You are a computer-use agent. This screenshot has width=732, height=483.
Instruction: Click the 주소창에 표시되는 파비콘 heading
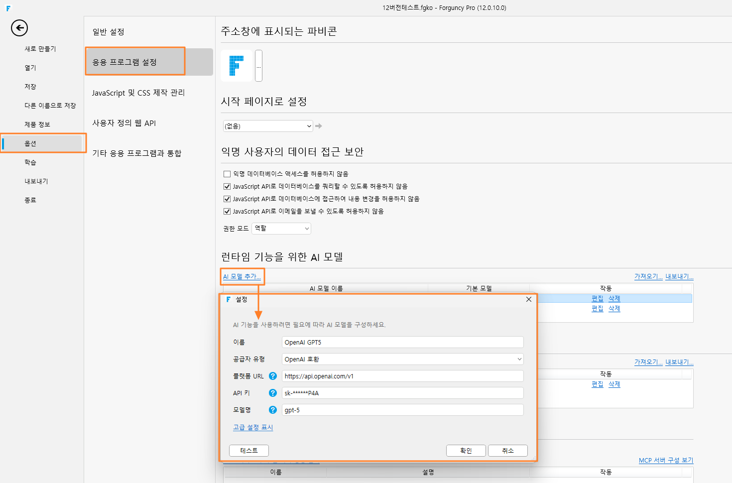tap(279, 31)
